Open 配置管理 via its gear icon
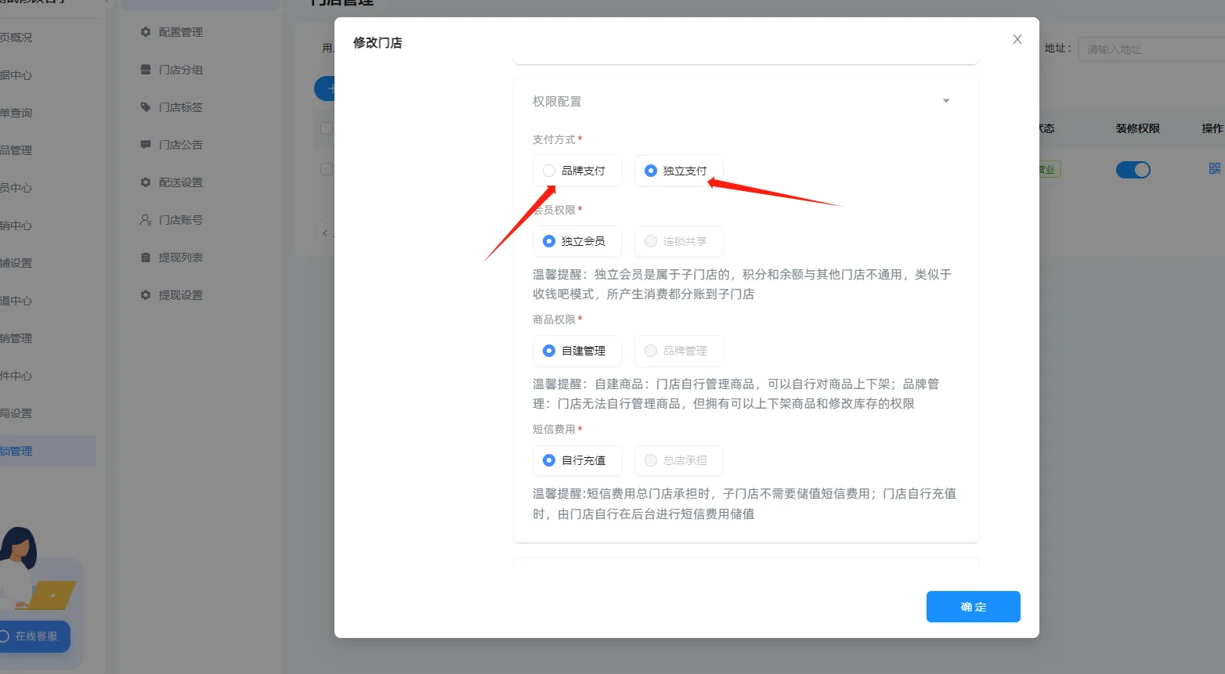Screen dimensions: 1225x674 (x=146, y=31)
